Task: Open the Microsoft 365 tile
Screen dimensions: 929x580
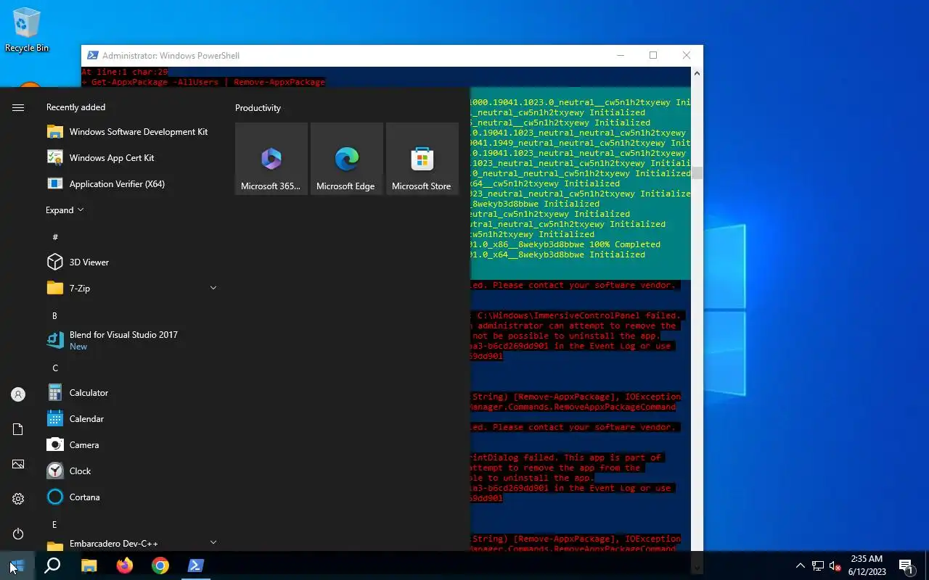Action: [x=271, y=159]
